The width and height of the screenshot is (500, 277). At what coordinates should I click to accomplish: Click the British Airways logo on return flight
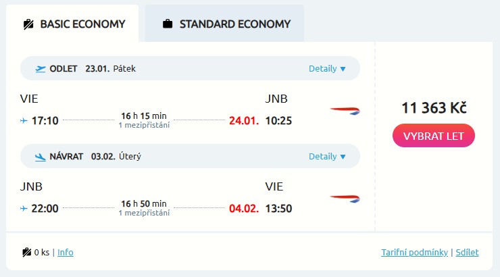(345, 198)
